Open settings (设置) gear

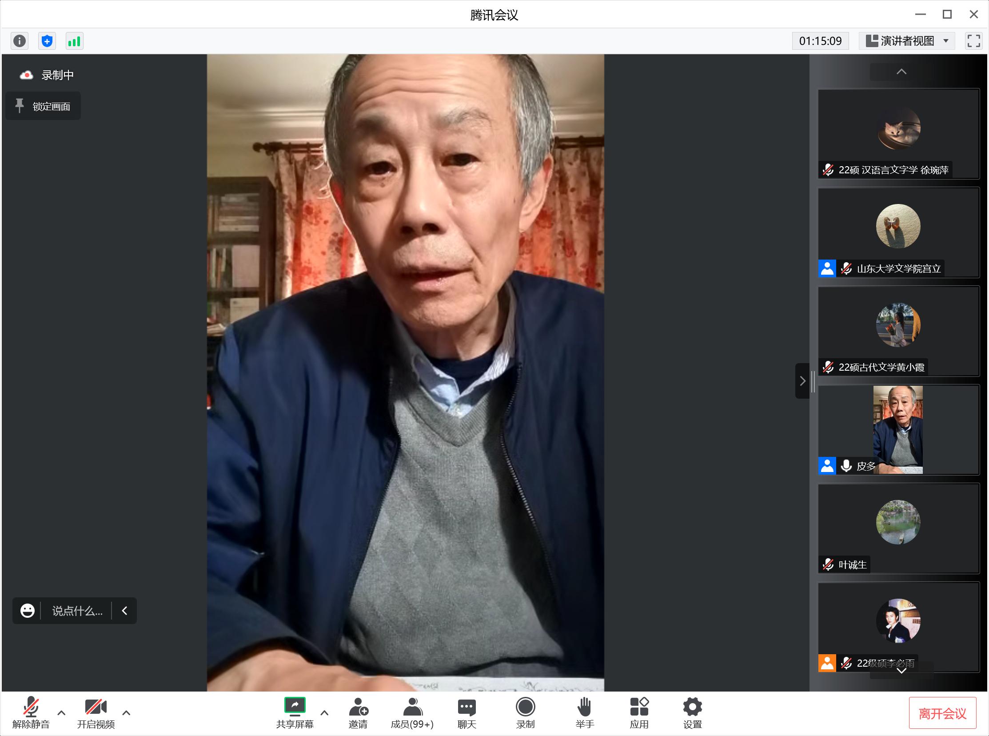click(x=692, y=713)
